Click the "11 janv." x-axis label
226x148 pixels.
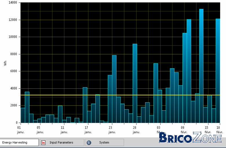(64, 130)
